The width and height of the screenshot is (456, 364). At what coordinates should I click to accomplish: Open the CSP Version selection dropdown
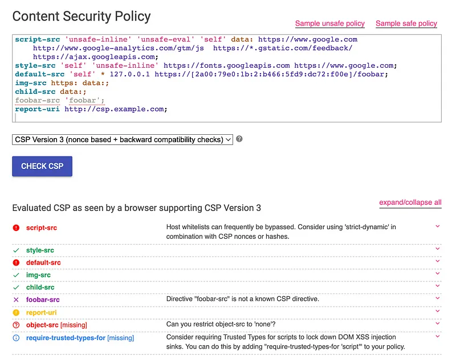pyautogui.click(x=123, y=139)
